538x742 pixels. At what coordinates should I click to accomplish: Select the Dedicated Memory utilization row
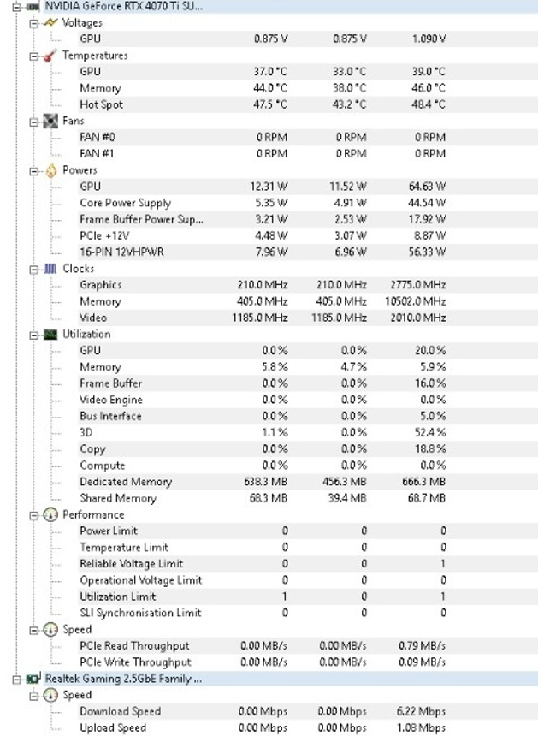point(126,482)
